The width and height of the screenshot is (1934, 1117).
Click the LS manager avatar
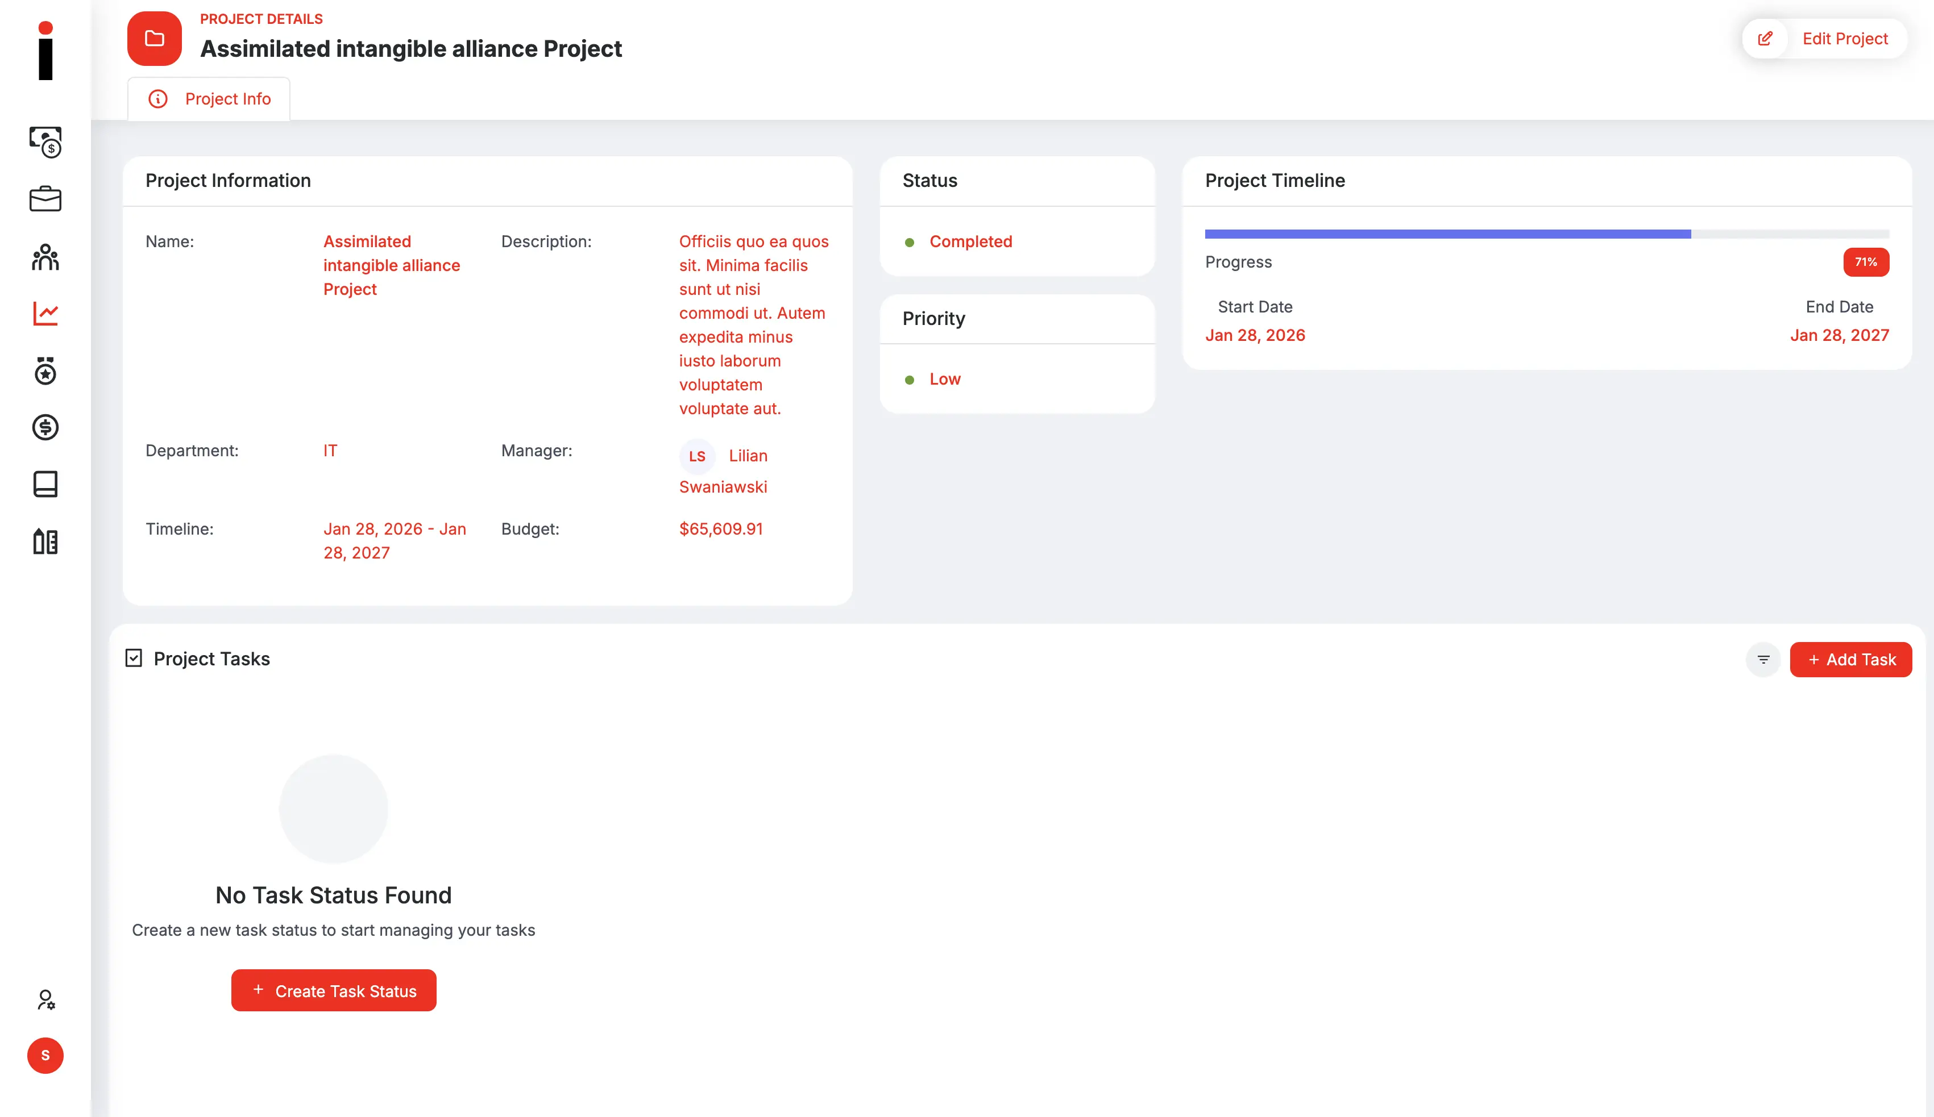click(697, 456)
